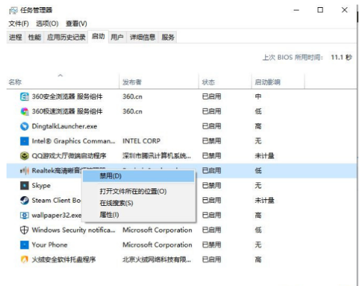Viewport: 361px width, 286px height.
Task: Click the Steam Client Bootstrapper icon
Action: click(x=24, y=201)
